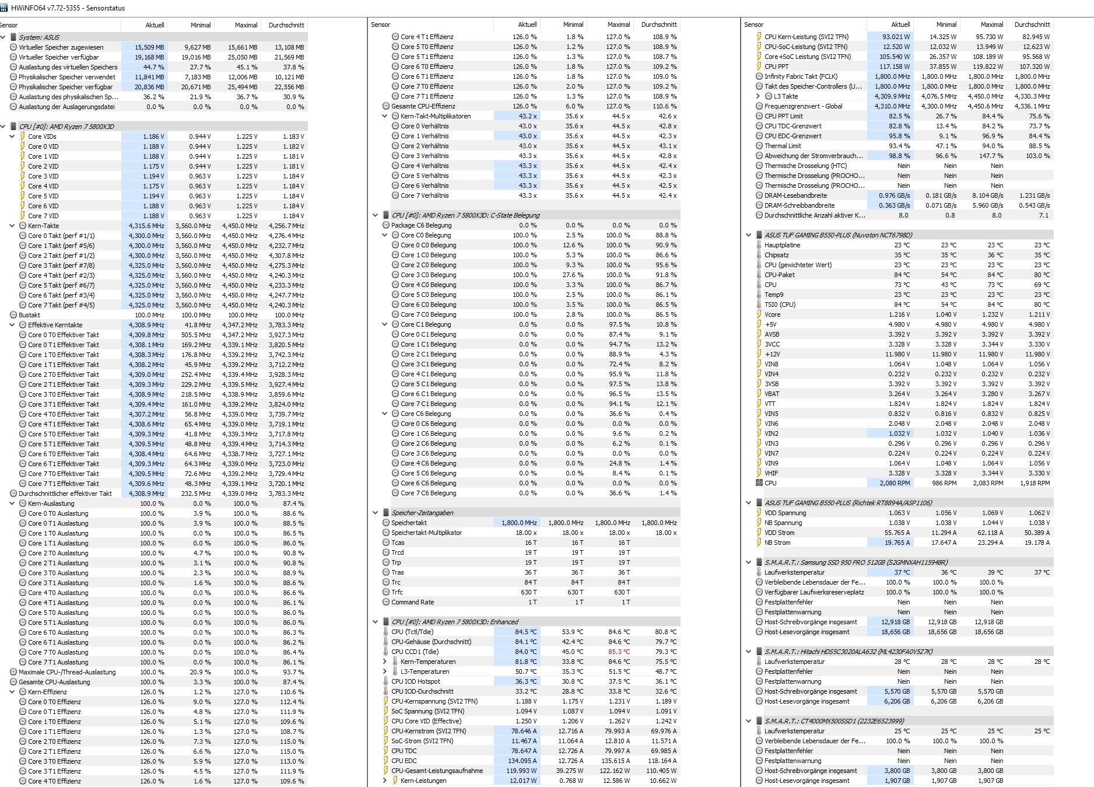Image resolution: width=1094 pixels, height=787 pixels.
Task: Click the Thermische Drosselung (HTC) row
Action: (x=900, y=166)
